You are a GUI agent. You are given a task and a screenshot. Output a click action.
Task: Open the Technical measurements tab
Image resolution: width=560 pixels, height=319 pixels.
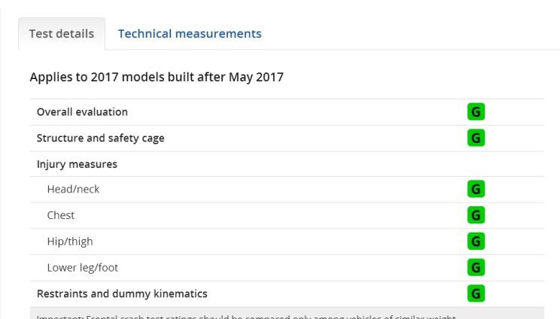(190, 34)
